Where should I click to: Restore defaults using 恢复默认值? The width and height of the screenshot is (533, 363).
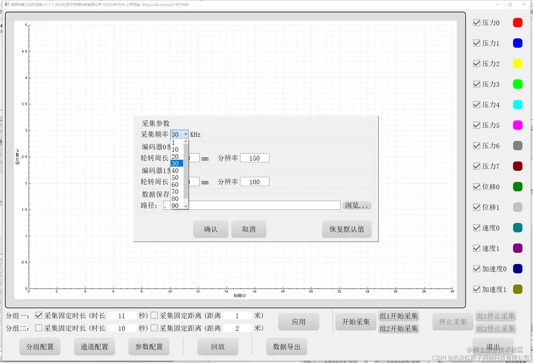[347, 229]
